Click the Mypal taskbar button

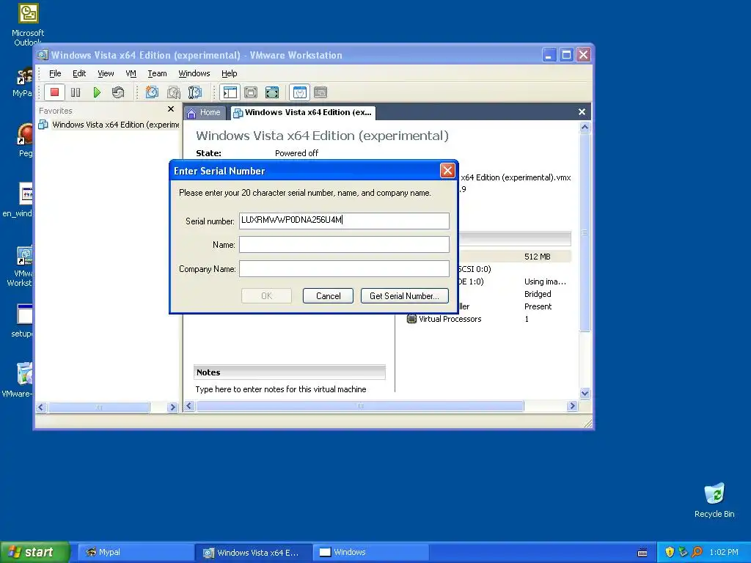pyautogui.click(x=135, y=552)
